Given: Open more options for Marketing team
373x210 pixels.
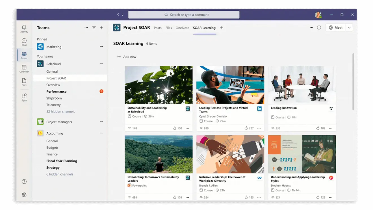Looking at the screenshot, I should pos(101,47).
